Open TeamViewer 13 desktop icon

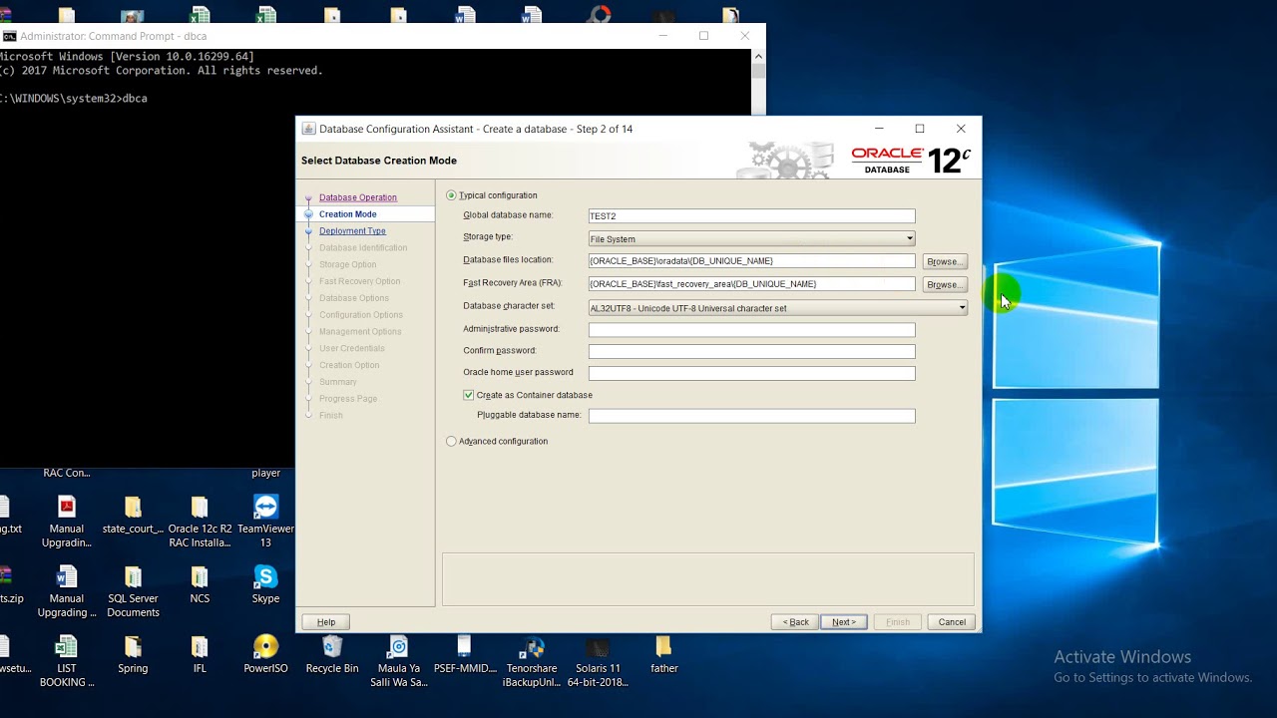(265, 522)
